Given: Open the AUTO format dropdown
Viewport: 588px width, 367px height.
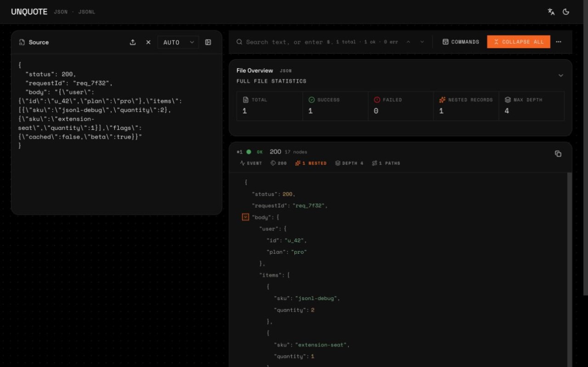Looking at the screenshot, I should [x=178, y=42].
